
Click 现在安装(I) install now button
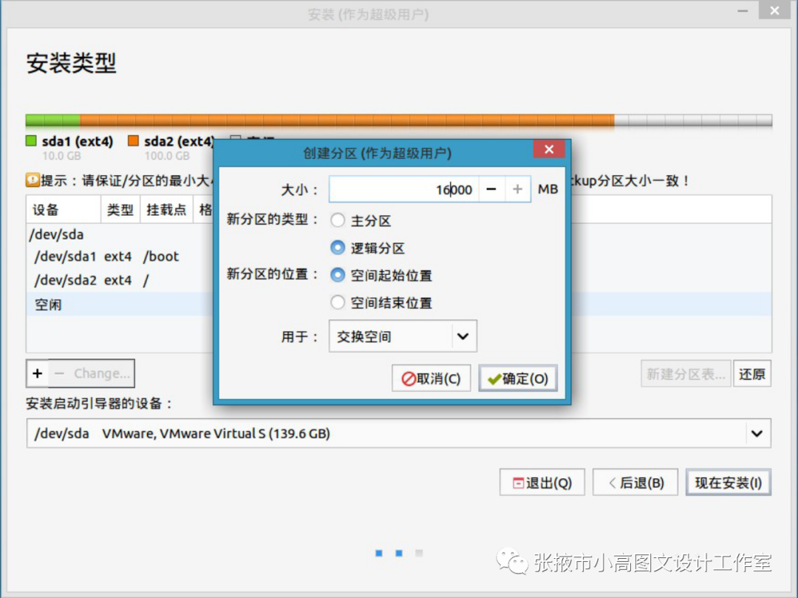(x=729, y=482)
